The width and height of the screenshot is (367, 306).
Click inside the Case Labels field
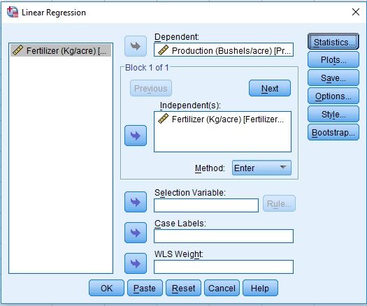click(224, 236)
